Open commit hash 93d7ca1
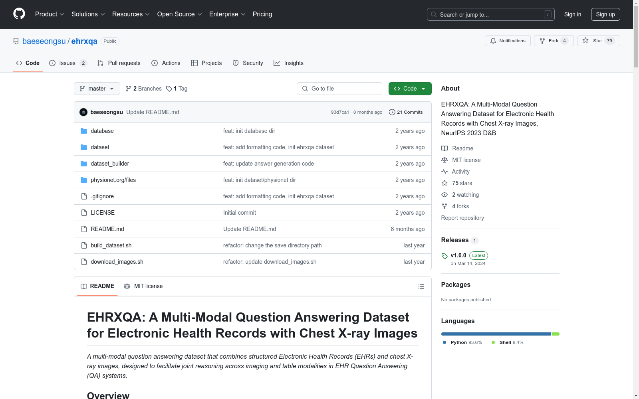Image resolution: width=639 pixels, height=399 pixels. pos(340,112)
